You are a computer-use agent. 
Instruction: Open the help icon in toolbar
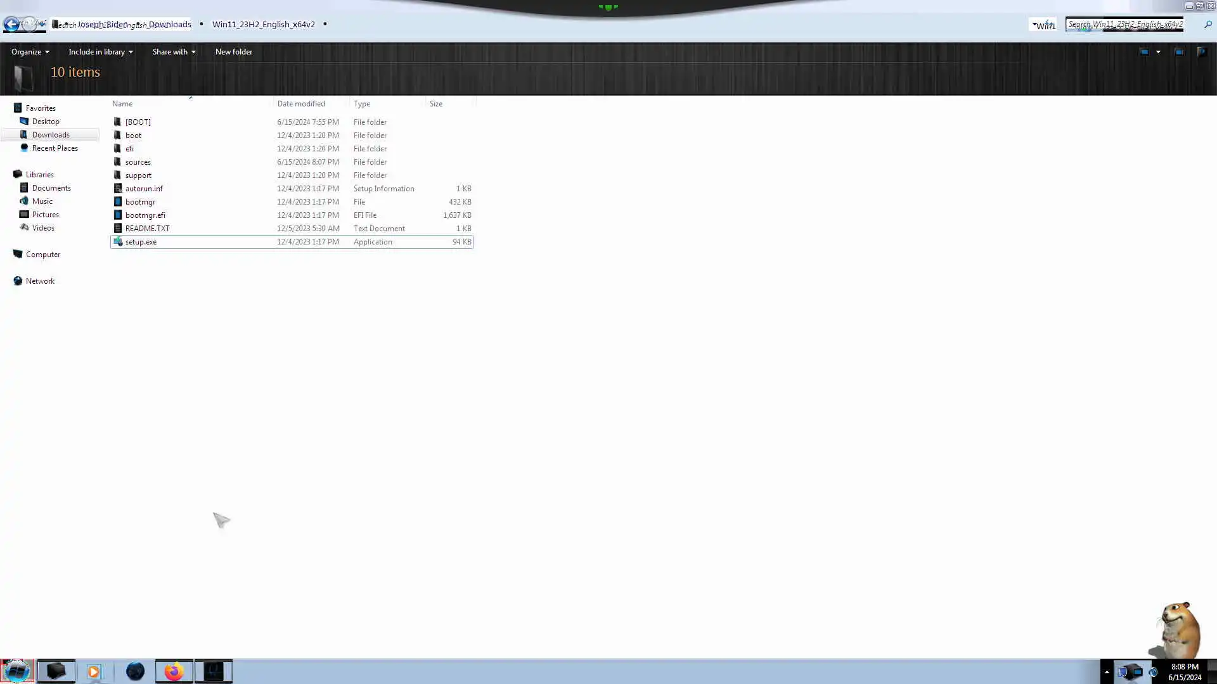point(1201,52)
